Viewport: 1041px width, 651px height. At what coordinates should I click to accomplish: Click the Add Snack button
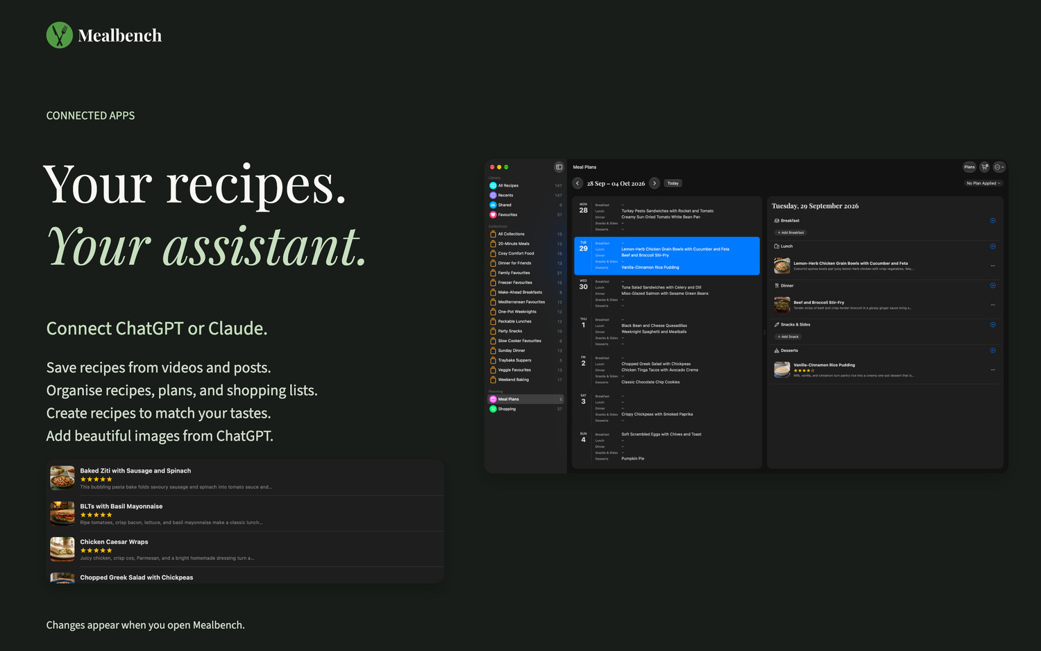pos(788,337)
